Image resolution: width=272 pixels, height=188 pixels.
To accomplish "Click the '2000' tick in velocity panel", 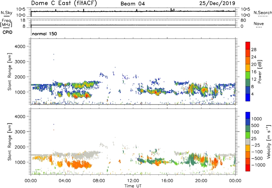I will pyautogui.click(x=20, y=147).
